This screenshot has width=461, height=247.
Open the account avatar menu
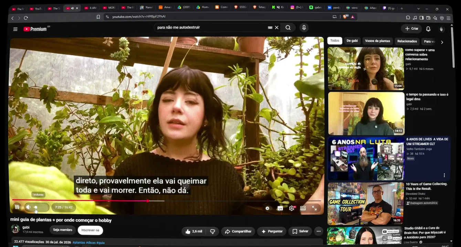point(441,29)
